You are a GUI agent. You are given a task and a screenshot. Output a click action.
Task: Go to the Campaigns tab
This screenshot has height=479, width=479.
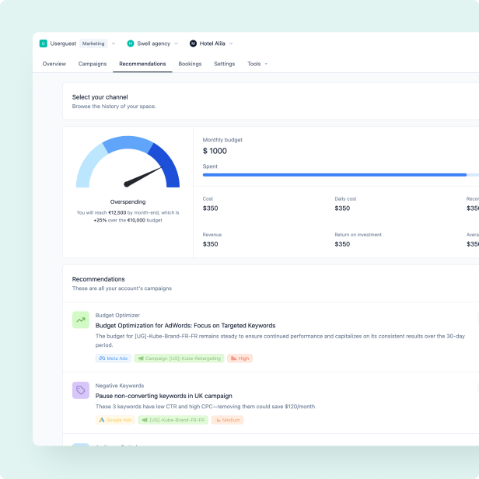click(x=93, y=64)
